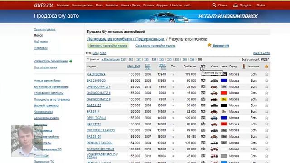Click Сохранить настройки поиска link
Image resolution: width=290 pixels, height=163 pixels.
click(x=155, y=46)
